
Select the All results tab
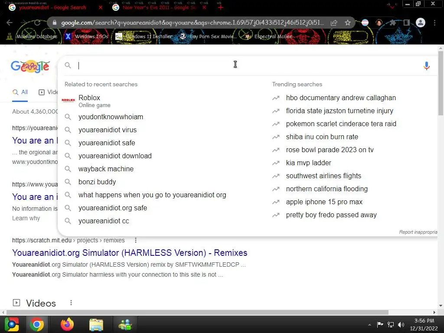(20, 92)
